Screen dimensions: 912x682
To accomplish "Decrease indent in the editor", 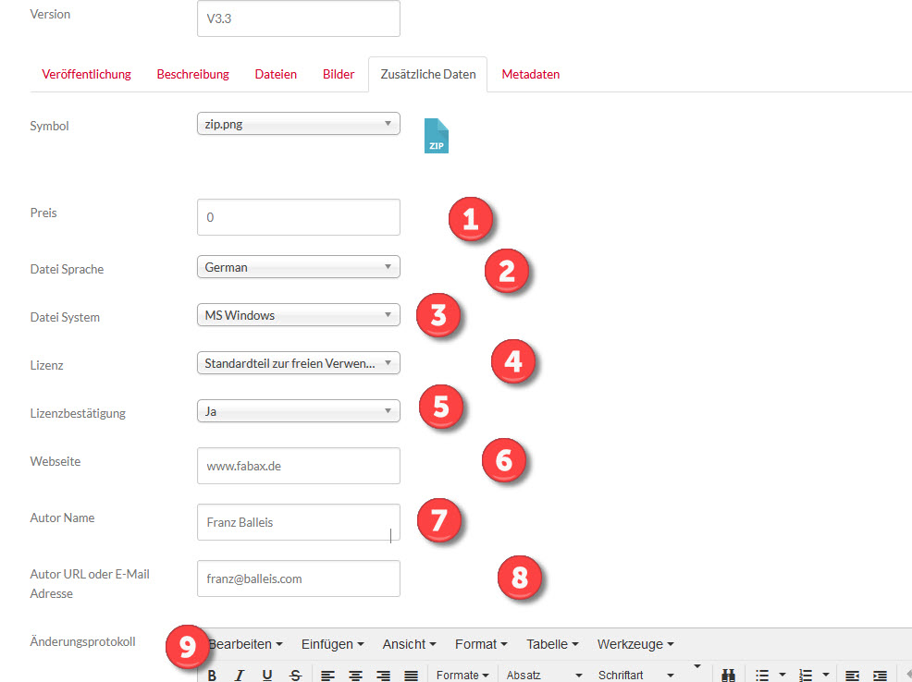I will point(852,675).
